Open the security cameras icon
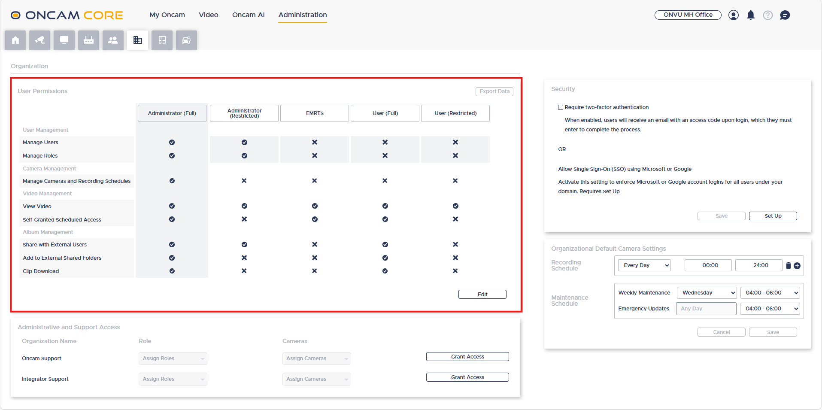 coord(40,40)
